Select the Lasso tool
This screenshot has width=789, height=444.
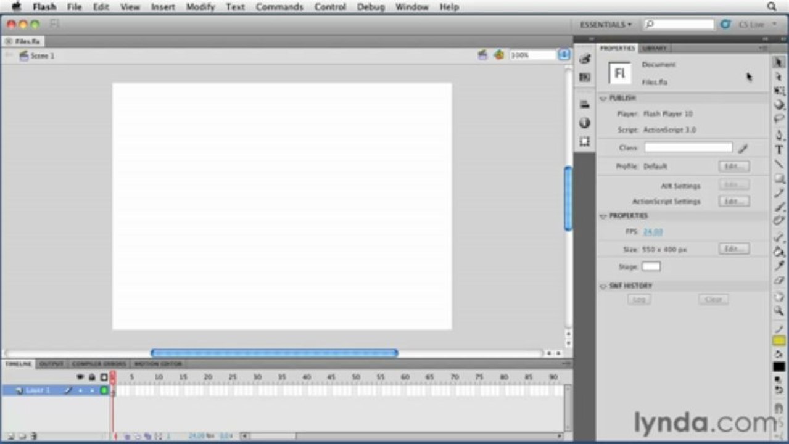(779, 119)
